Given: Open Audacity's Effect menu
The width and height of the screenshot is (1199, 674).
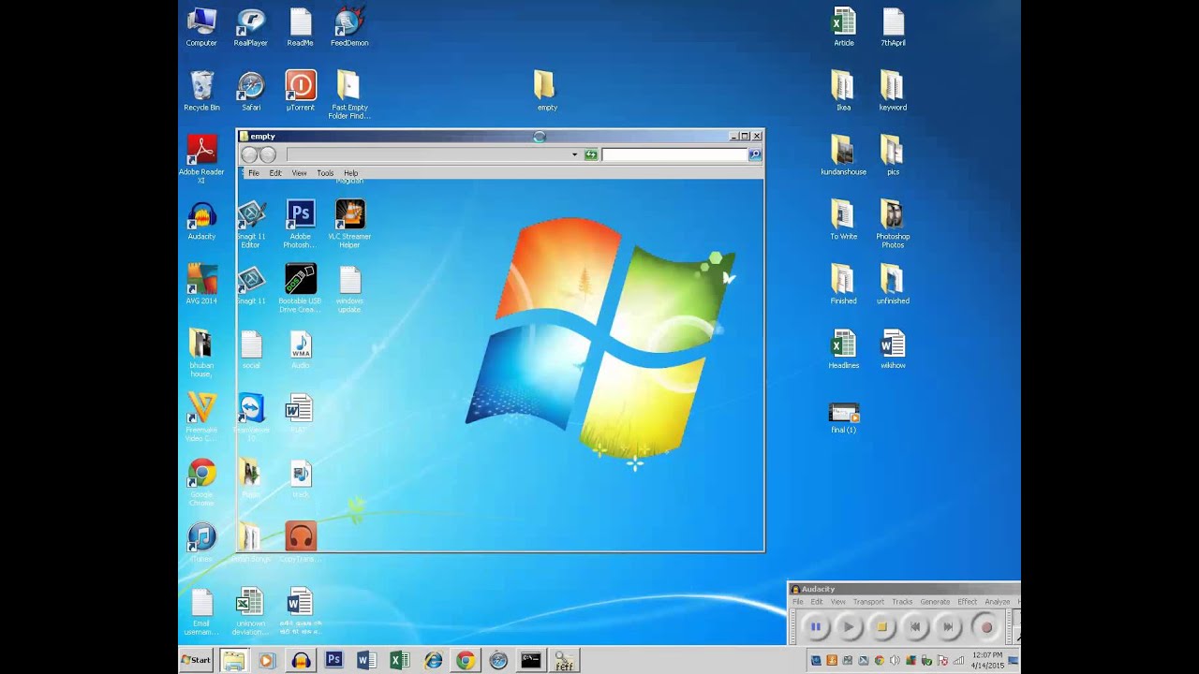Looking at the screenshot, I should point(968,602).
